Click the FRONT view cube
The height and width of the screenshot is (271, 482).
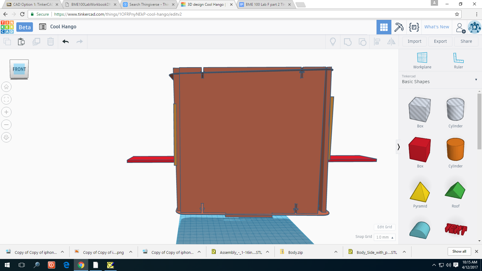(x=19, y=69)
